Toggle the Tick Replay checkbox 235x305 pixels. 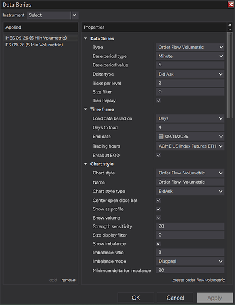[159, 101]
